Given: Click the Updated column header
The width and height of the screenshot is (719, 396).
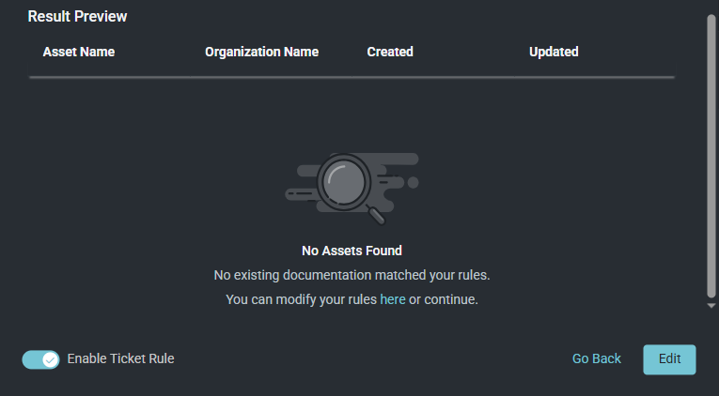Looking at the screenshot, I should tap(554, 52).
